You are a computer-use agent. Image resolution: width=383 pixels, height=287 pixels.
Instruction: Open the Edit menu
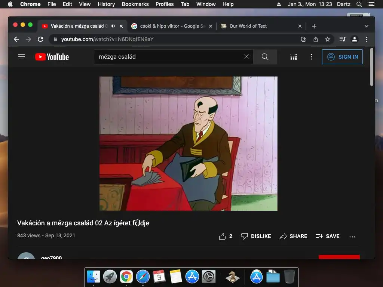(x=67, y=4)
